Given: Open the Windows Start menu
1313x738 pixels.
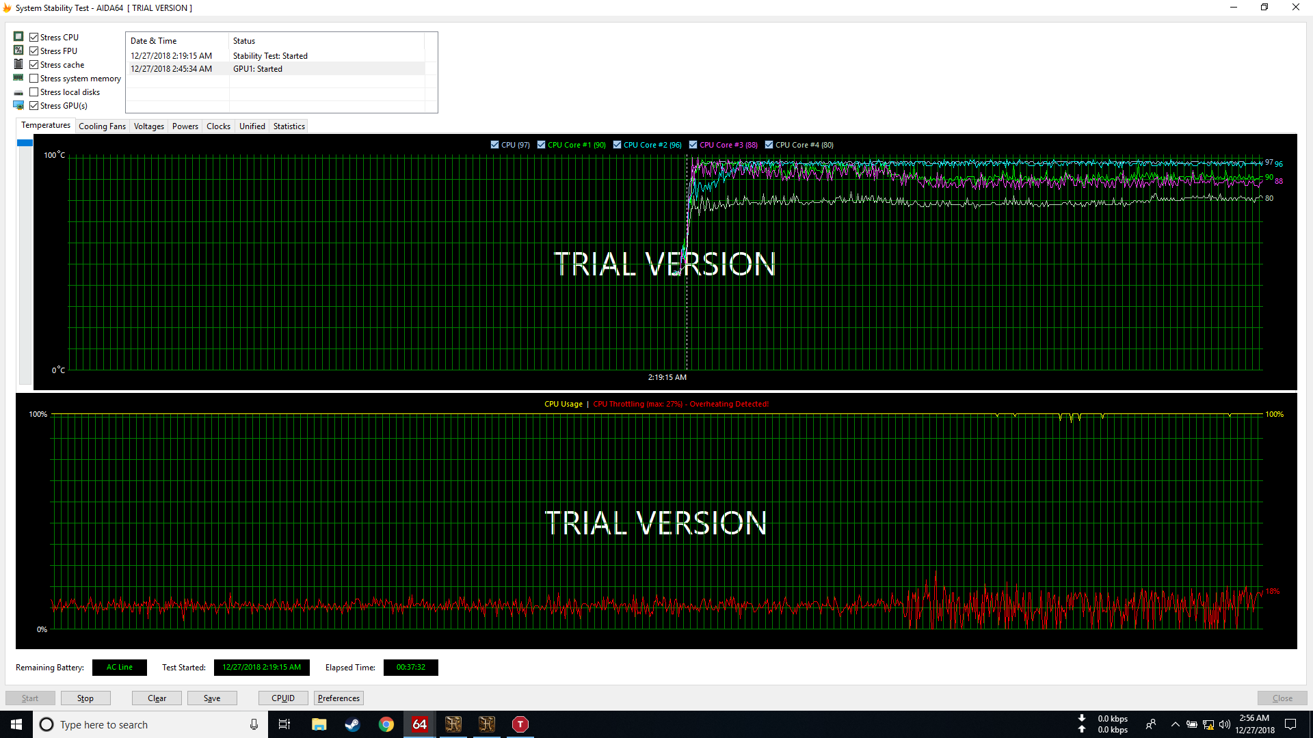Looking at the screenshot, I should [x=16, y=724].
